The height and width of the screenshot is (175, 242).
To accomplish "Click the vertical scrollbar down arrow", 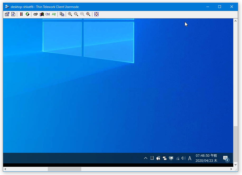I will click(235, 165).
